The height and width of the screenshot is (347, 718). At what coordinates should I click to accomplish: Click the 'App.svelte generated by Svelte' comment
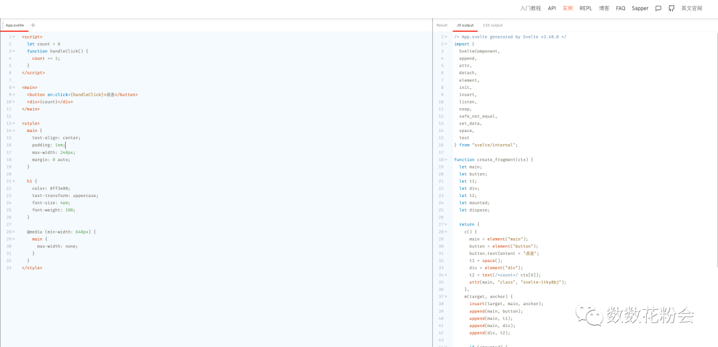point(510,36)
